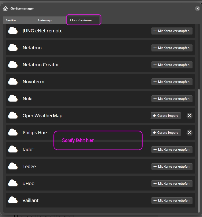Click the cloud icon beside Novoferm
The image size is (202, 217).
(x=13, y=81)
